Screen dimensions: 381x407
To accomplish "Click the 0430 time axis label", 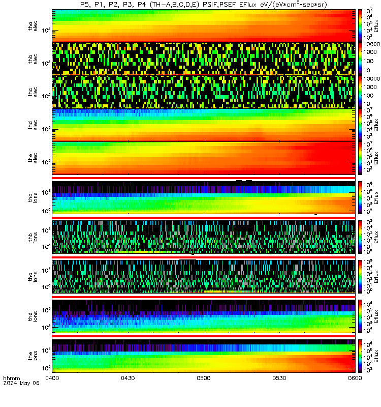I will pos(128,378).
